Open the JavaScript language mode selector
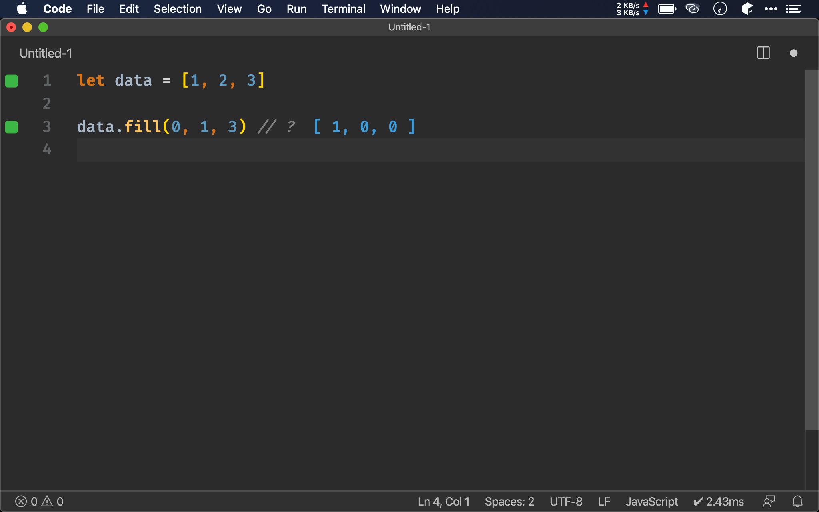The image size is (819, 512). coord(651,501)
